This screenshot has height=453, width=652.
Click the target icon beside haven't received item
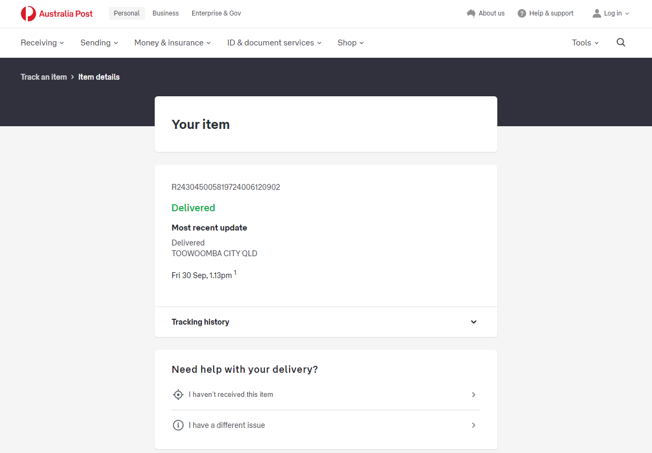pos(178,395)
